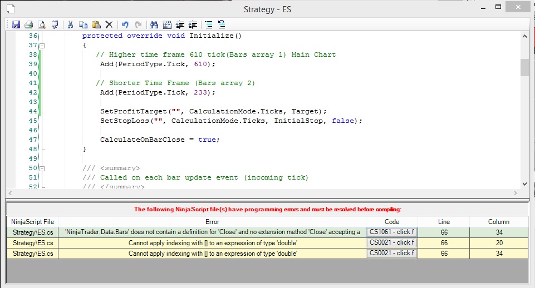Save the strategy with the floppy disk icon
Image resolution: width=535 pixels, height=288 pixels.
[16, 24]
